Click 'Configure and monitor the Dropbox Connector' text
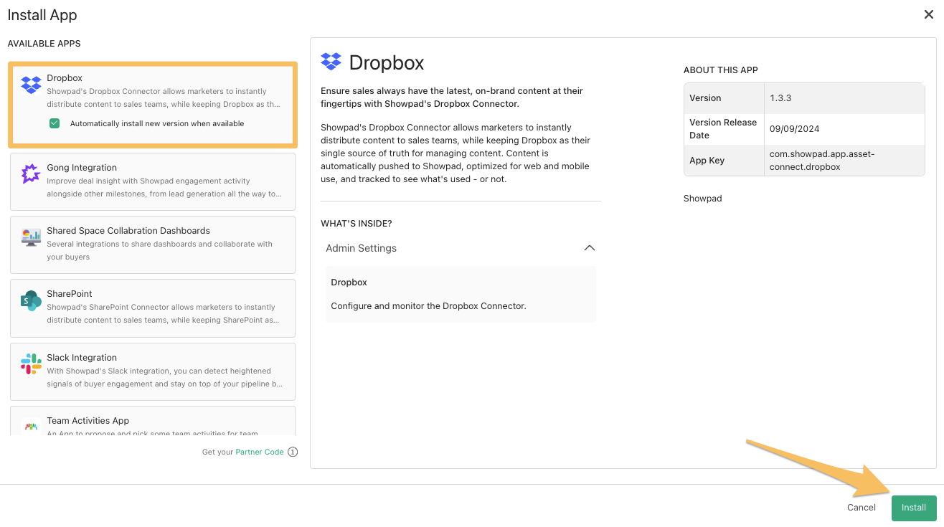The width and height of the screenshot is (944, 527). (429, 306)
